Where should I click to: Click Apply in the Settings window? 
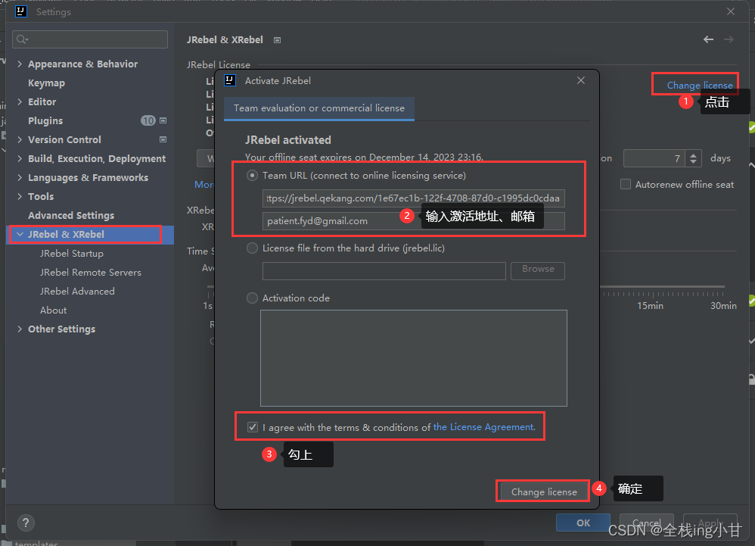[x=710, y=523]
